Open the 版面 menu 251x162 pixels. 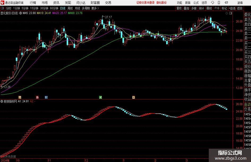coord(188,3)
